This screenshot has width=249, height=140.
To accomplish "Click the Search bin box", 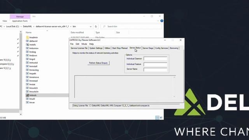I will (131, 26).
